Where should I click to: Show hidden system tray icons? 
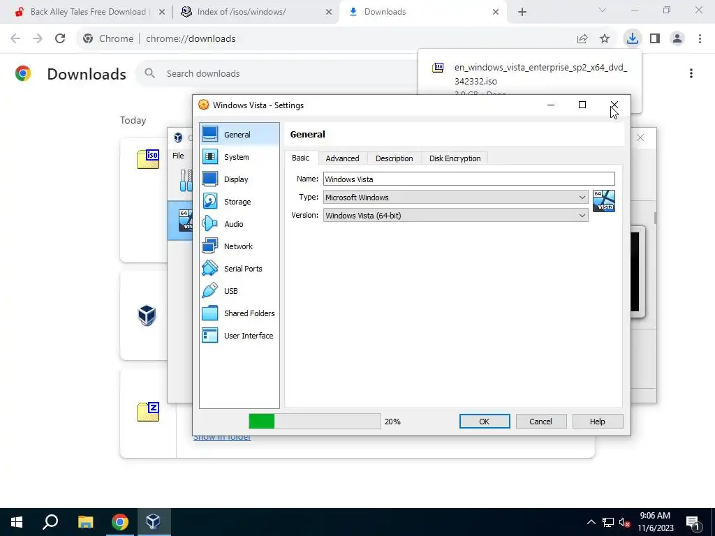[591, 522]
